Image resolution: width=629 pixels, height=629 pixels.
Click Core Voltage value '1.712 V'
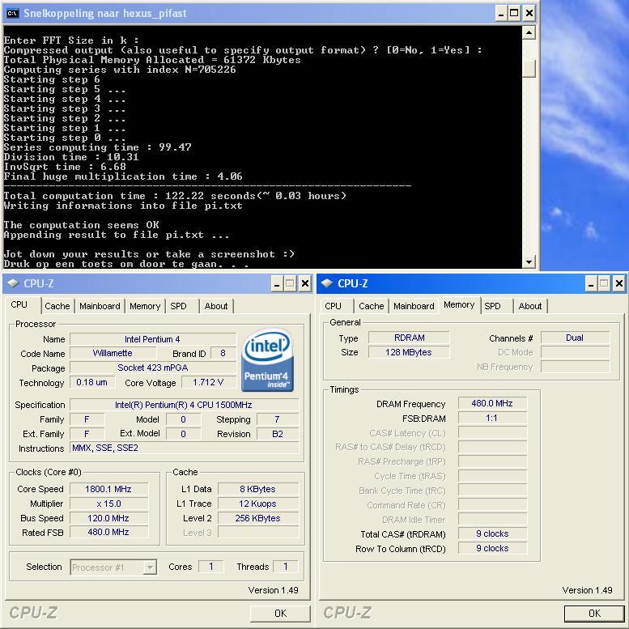click(x=209, y=382)
